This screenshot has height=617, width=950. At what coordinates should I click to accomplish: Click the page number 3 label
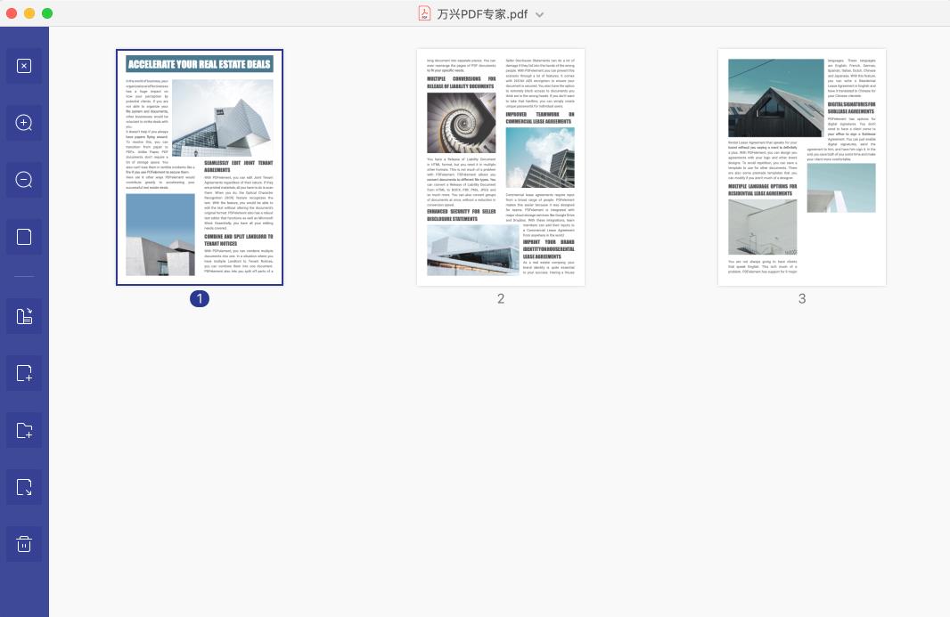pyautogui.click(x=802, y=299)
